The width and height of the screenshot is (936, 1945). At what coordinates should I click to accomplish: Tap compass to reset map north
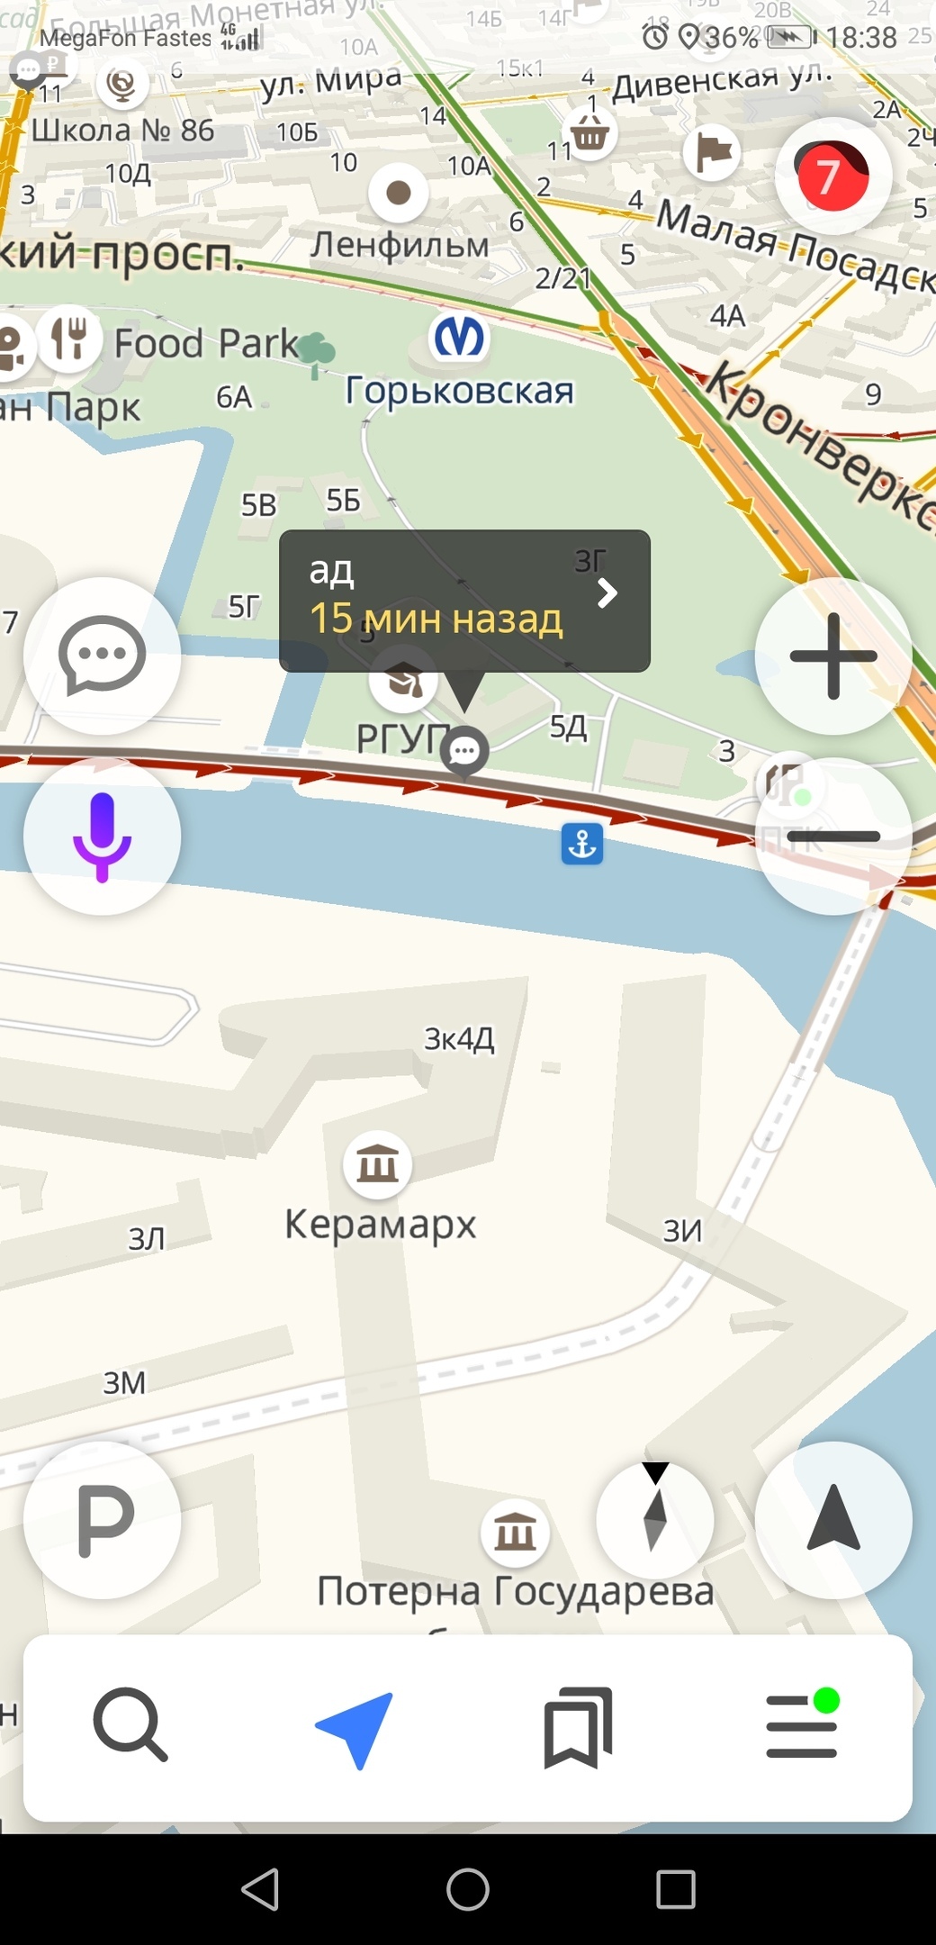(x=655, y=1520)
